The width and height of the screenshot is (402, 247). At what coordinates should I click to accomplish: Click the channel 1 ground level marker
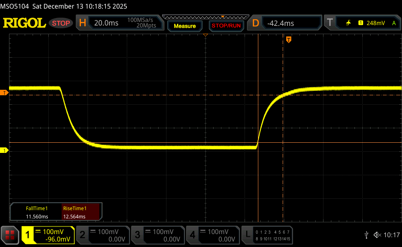click(x=4, y=151)
